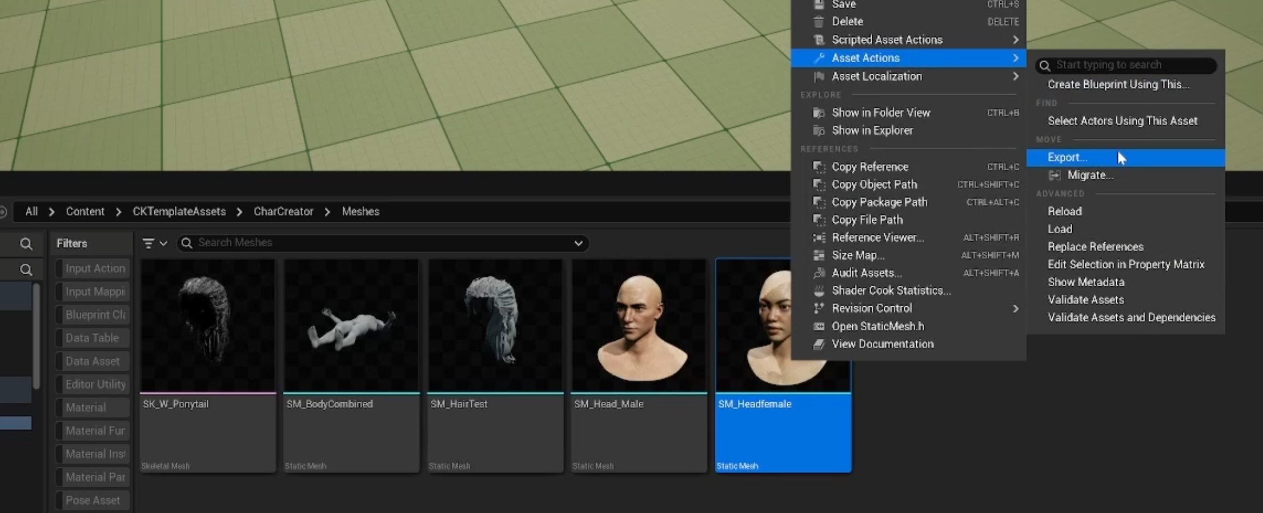Click the Delete trash icon
The height and width of the screenshot is (513, 1263).
coord(819,22)
